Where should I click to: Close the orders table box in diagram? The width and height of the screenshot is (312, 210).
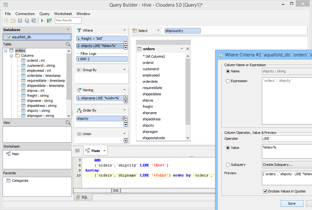point(187,49)
